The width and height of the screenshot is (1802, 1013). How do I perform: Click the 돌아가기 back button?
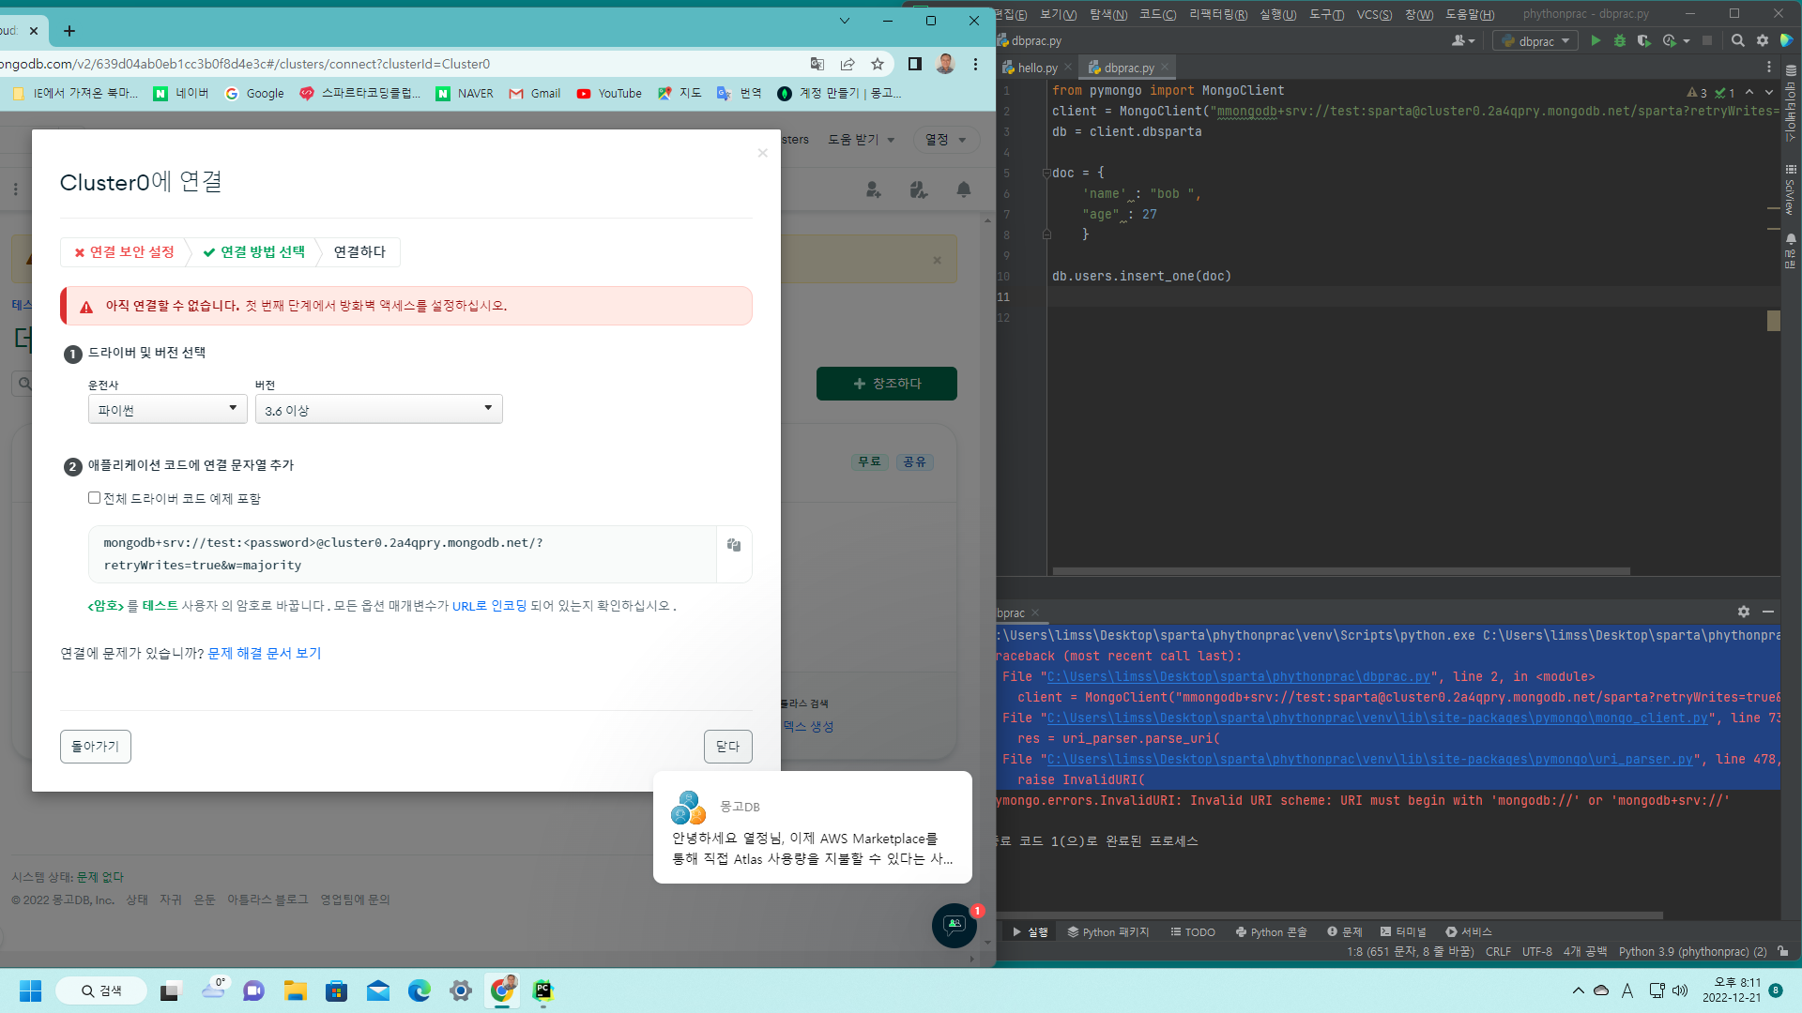pos(96,747)
